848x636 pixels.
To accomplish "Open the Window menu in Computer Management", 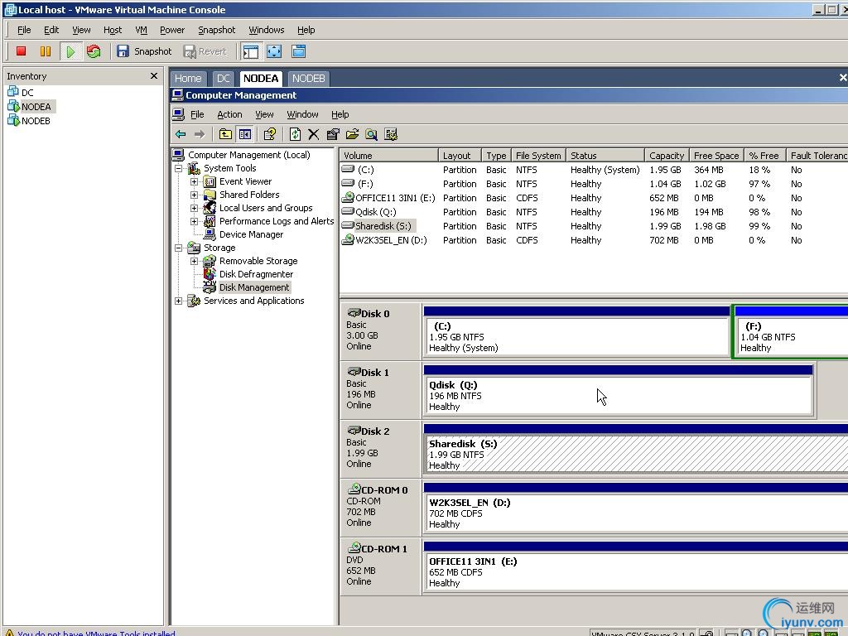I will point(302,114).
